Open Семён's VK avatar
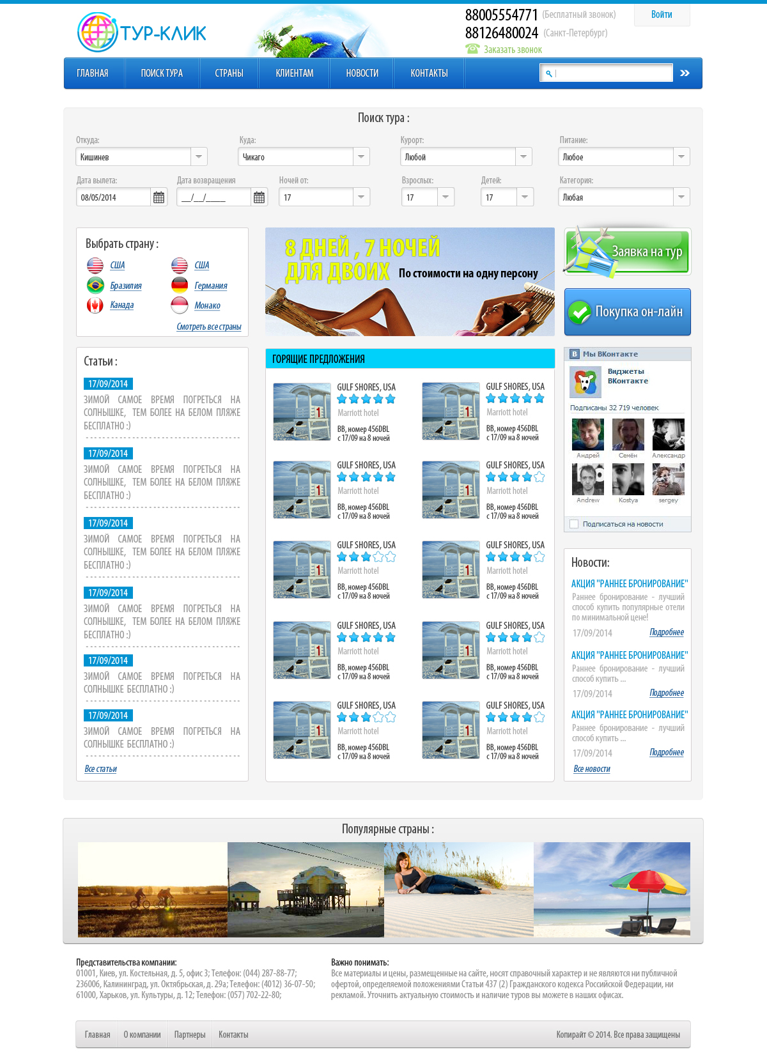The image size is (767, 1055). click(x=628, y=435)
